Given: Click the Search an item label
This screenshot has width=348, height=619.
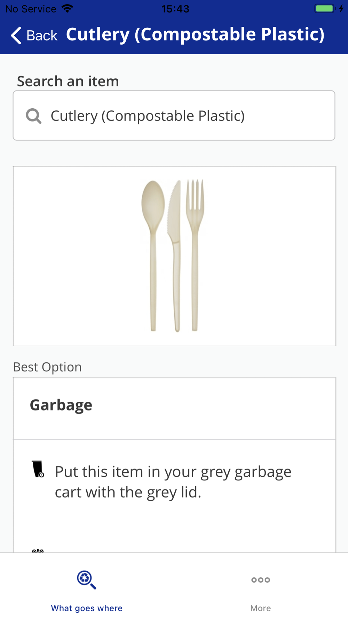Looking at the screenshot, I should pos(68,81).
